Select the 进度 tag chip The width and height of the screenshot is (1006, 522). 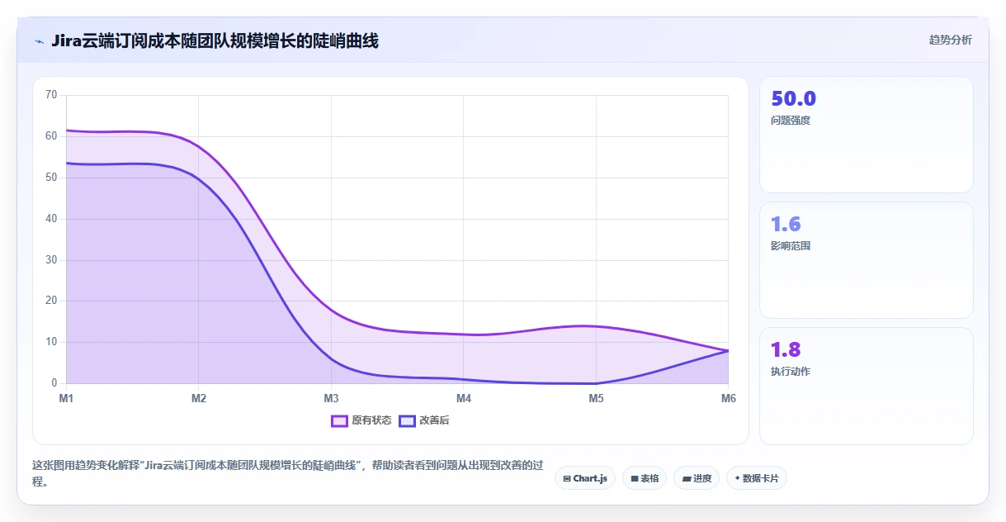[697, 478]
